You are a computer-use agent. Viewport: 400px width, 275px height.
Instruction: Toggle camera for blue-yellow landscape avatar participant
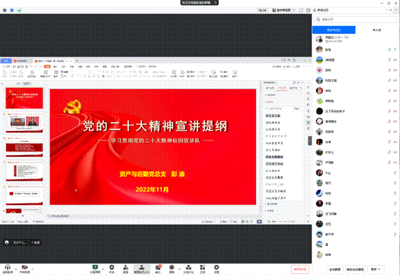click(x=395, y=60)
